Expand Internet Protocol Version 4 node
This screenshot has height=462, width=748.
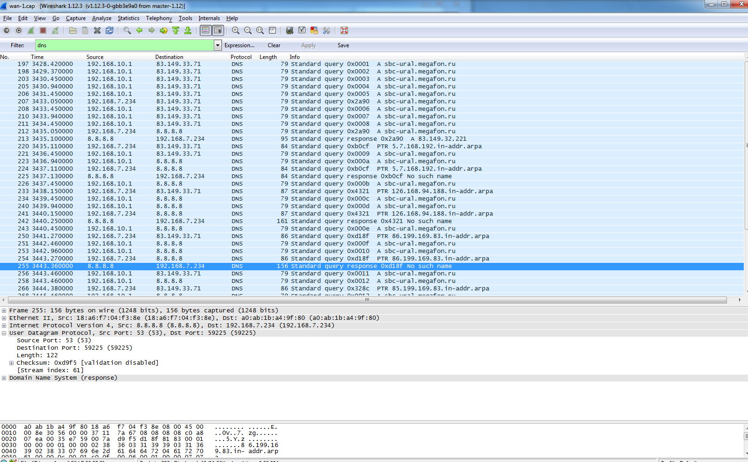tap(4, 325)
